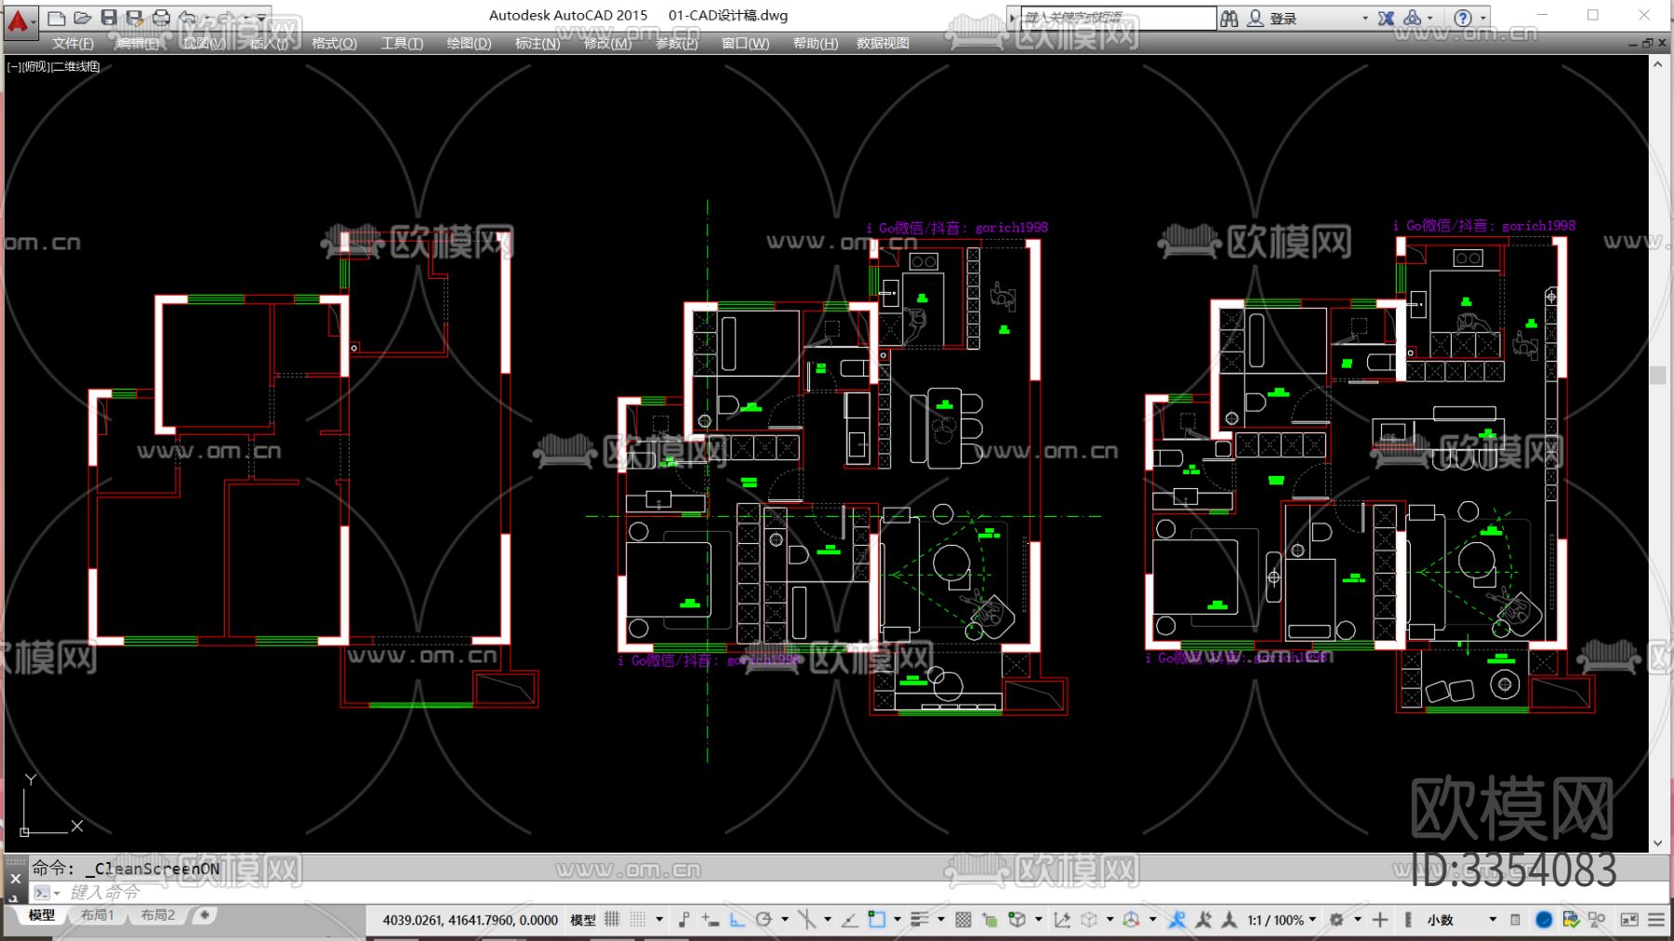Expand the Quick Access toolbar customize arrow

(x=262, y=18)
